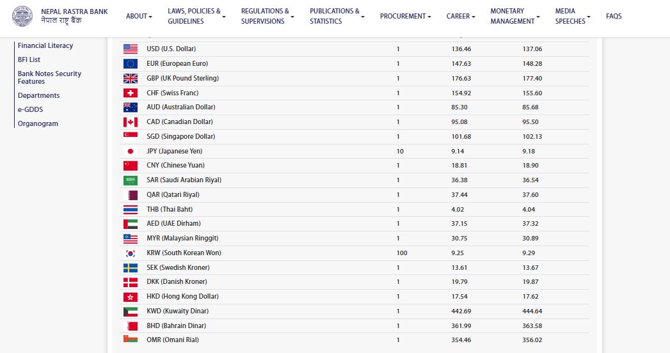Open the Financial Literacy sidebar link
This screenshot has width=670, height=353.
(x=45, y=45)
